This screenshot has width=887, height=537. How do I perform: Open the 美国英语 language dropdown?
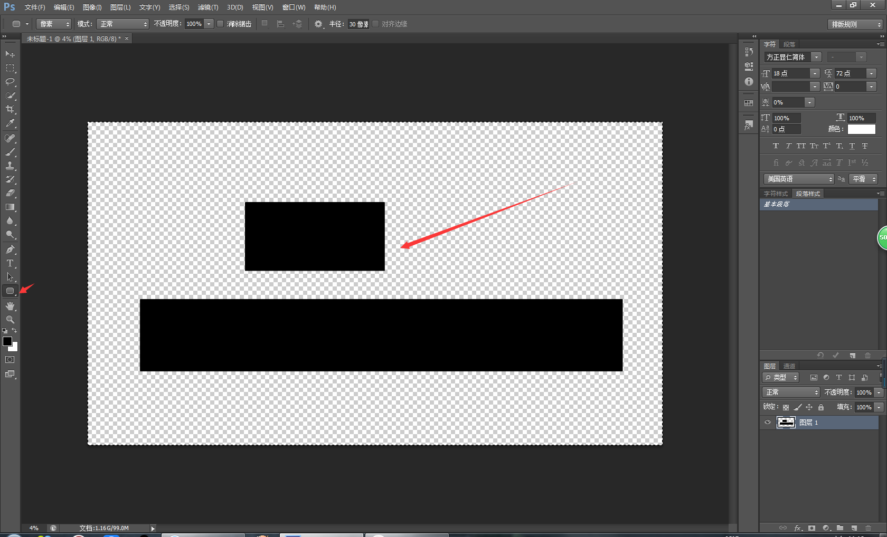point(799,179)
